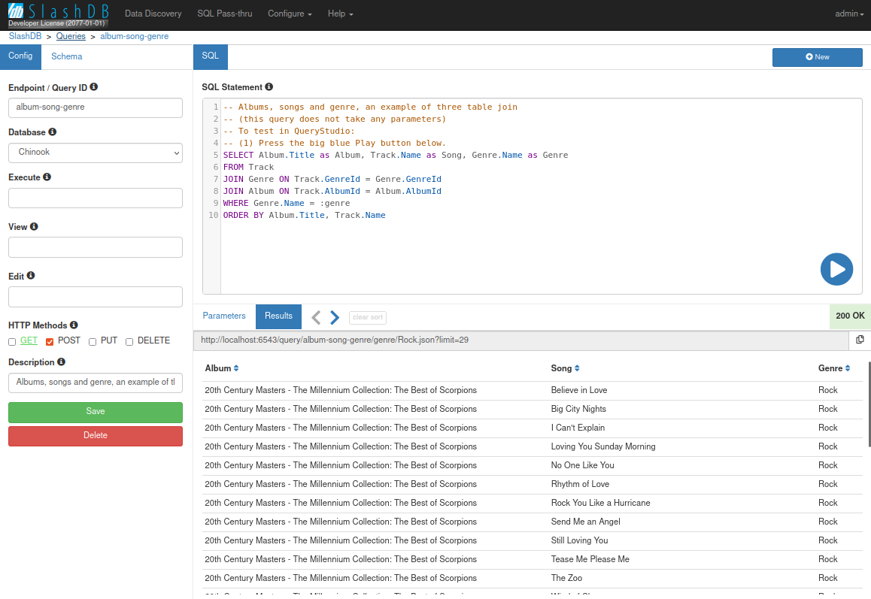Viewport: 871px width, 599px height.
Task: Click song cell 'Still Loving You'
Action: click(x=579, y=540)
